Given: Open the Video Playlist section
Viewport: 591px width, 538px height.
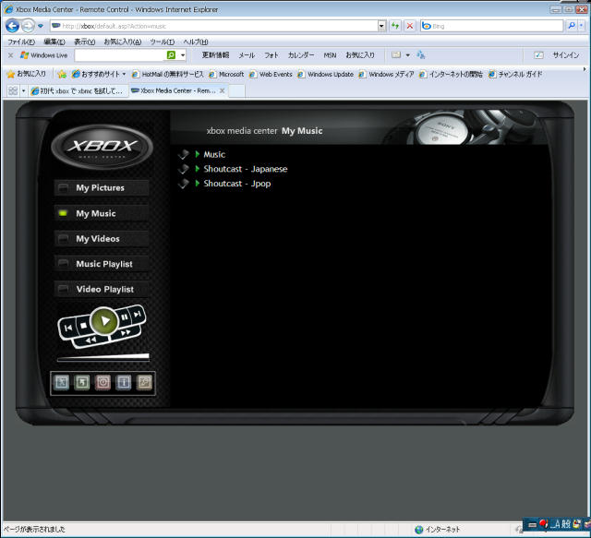Looking at the screenshot, I should [x=102, y=289].
